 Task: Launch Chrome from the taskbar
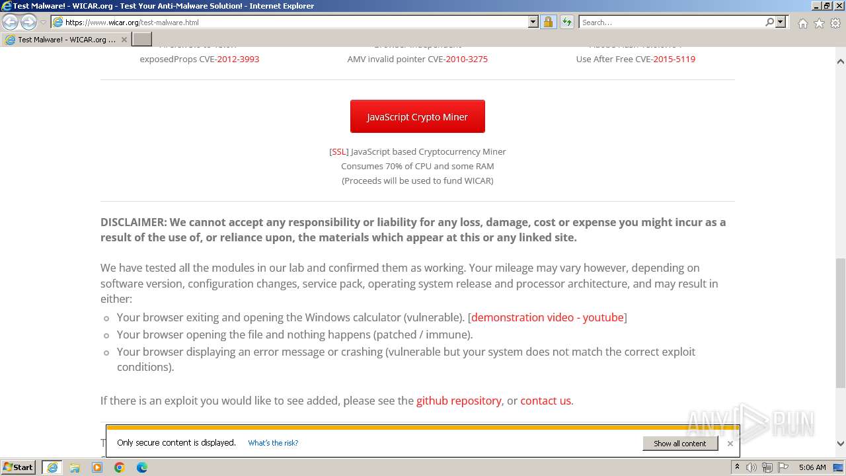120,467
